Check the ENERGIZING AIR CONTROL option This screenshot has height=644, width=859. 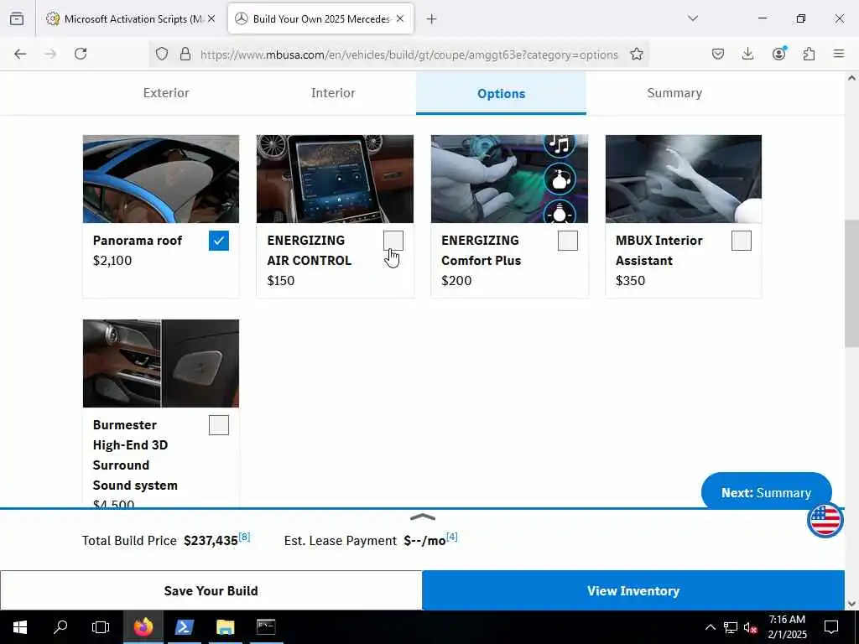(393, 241)
